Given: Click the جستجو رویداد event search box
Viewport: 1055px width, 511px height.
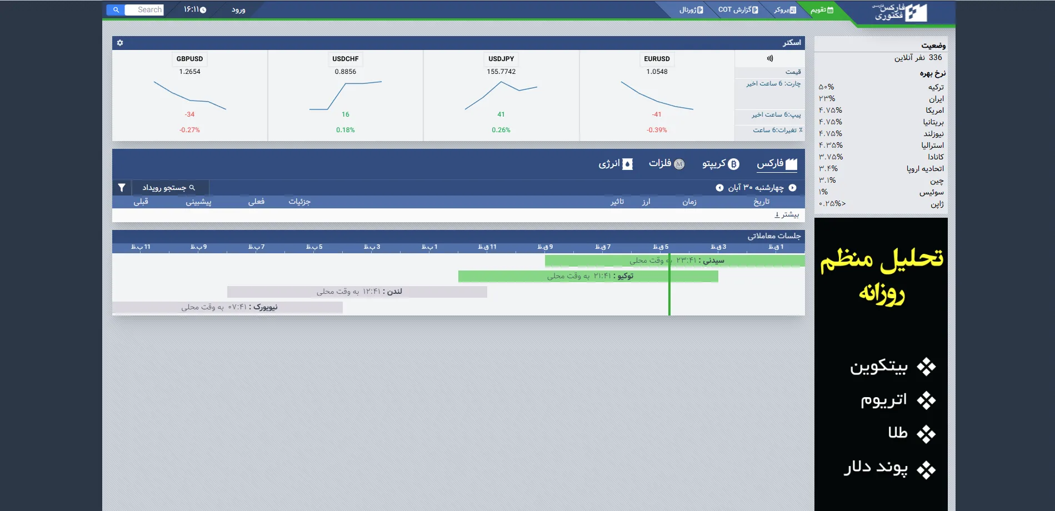Looking at the screenshot, I should [x=169, y=188].
